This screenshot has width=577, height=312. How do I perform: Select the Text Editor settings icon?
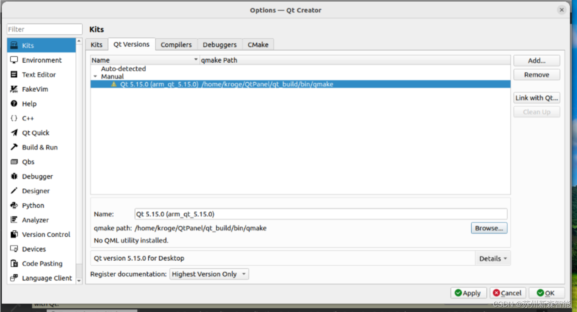coord(38,74)
